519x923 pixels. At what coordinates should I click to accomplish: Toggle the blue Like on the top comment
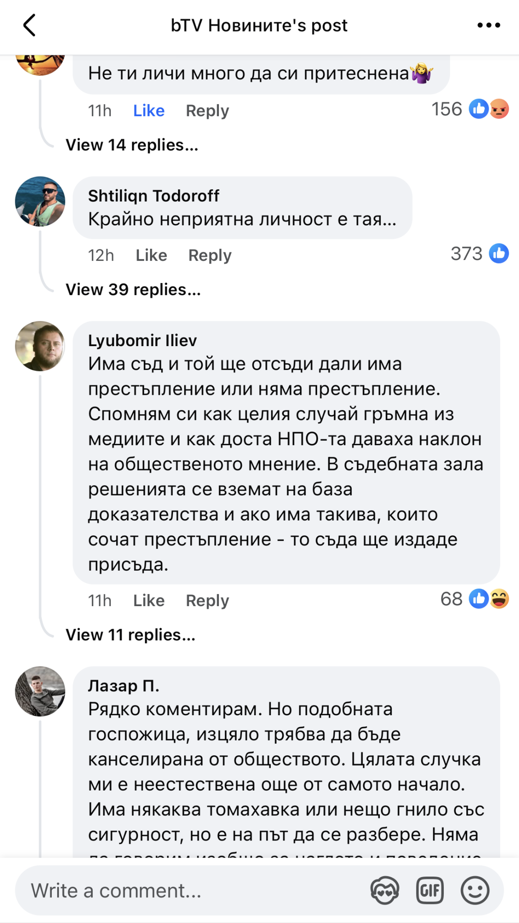(x=149, y=110)
